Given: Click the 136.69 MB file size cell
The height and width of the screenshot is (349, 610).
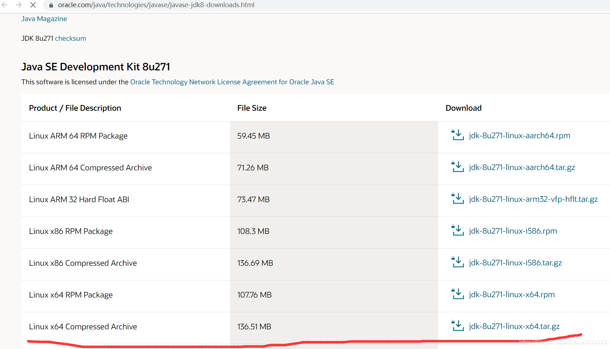Looking at the screenshot, I should pyautogui.click(x=334, y=264).
